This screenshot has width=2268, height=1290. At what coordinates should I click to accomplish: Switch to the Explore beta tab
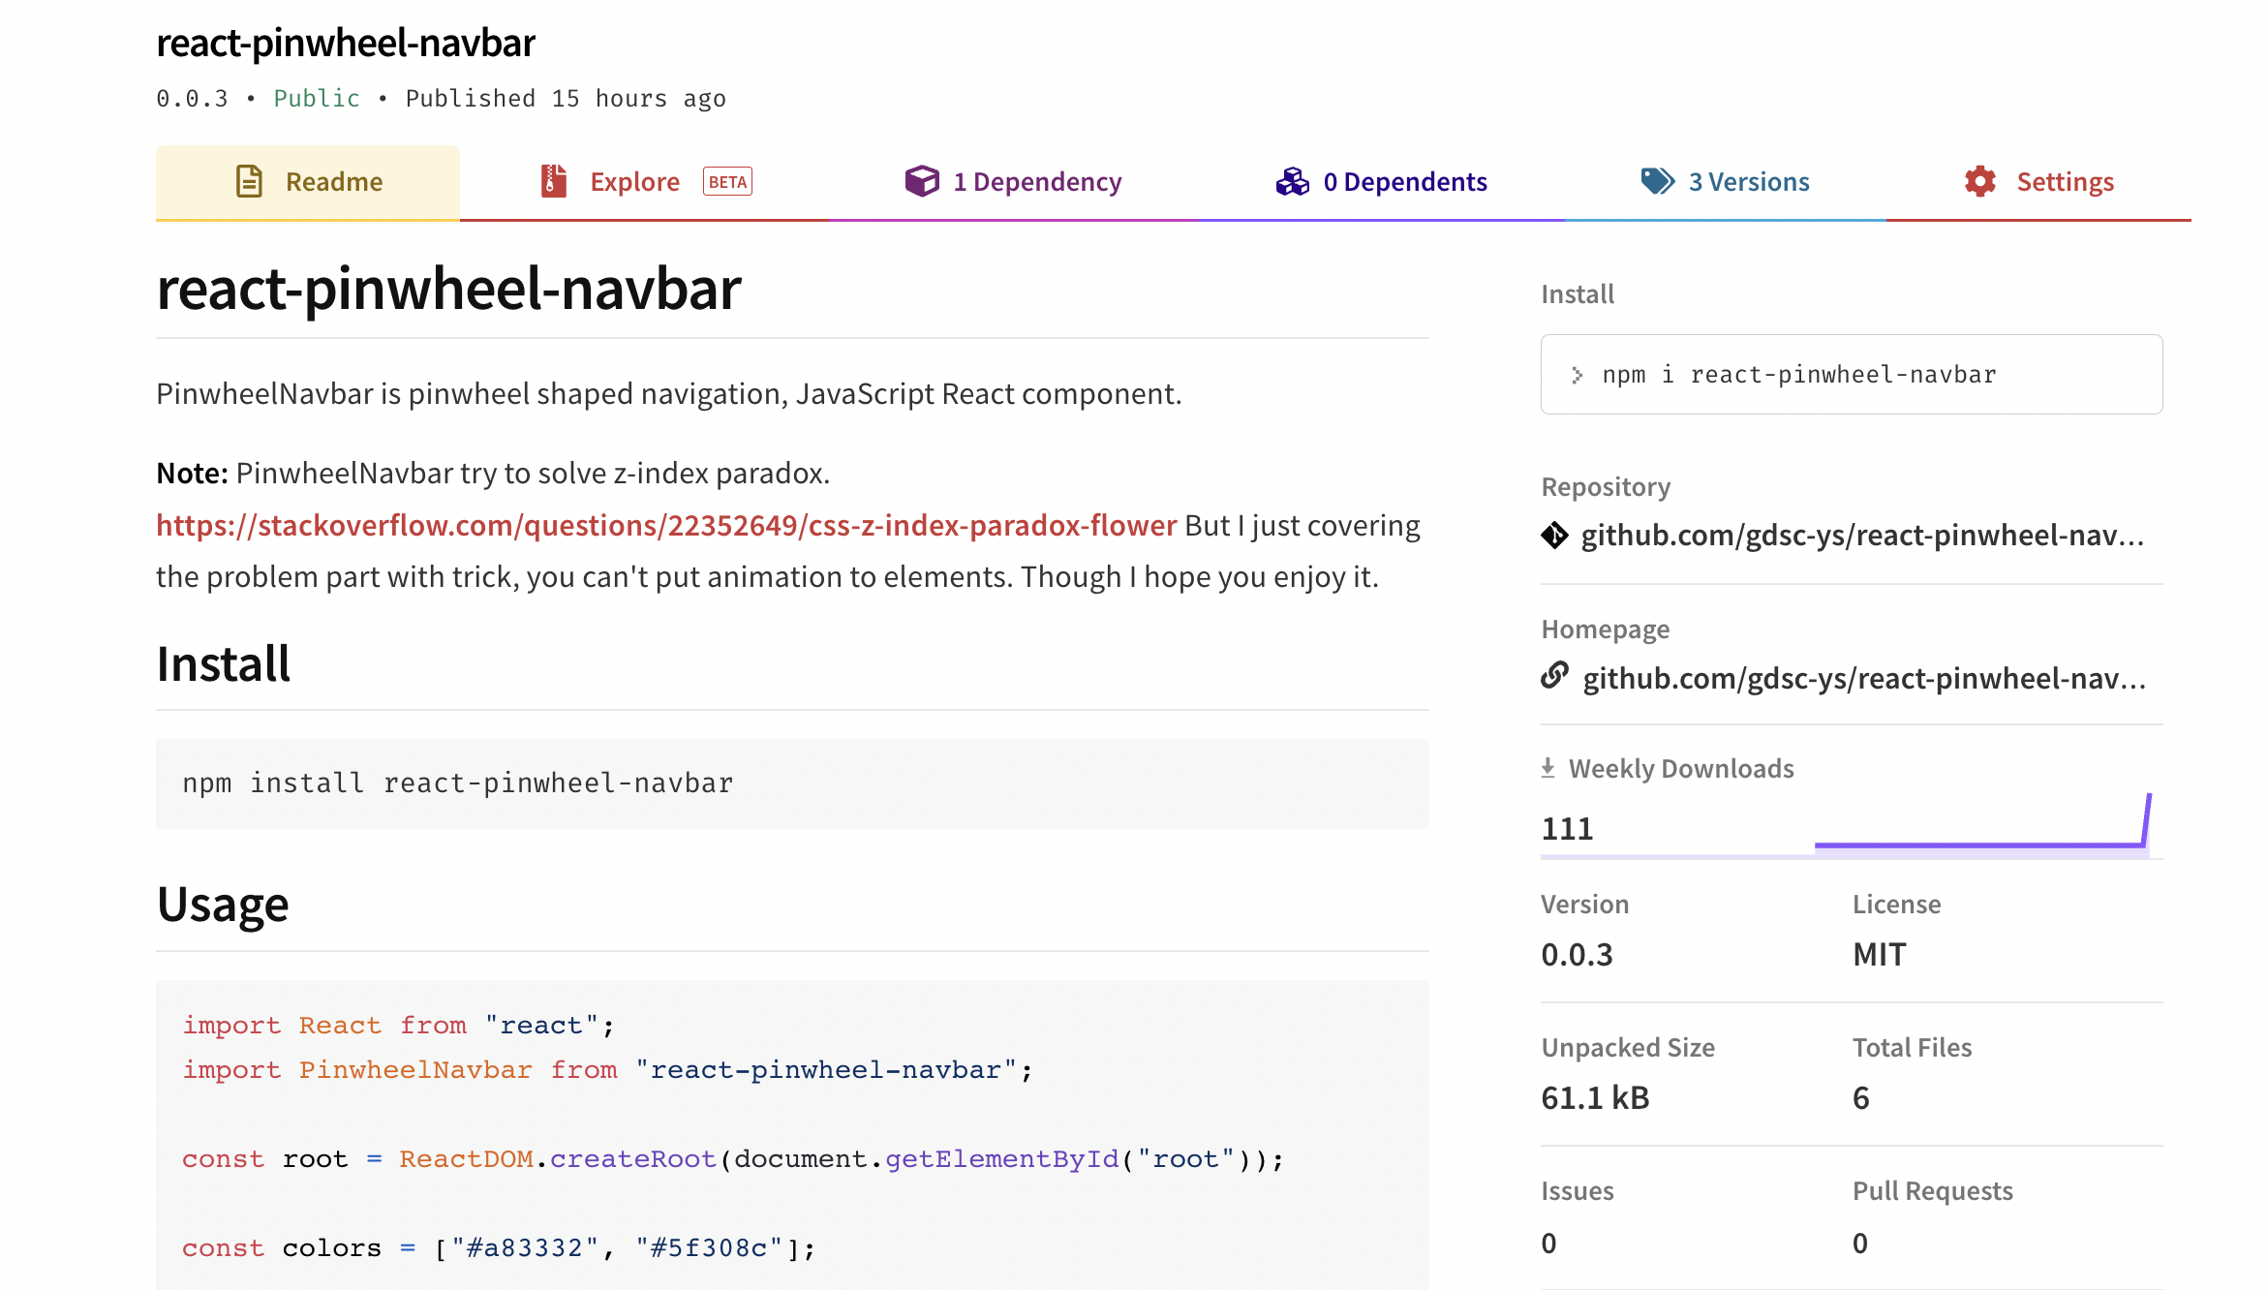click(x=645, y=182)
